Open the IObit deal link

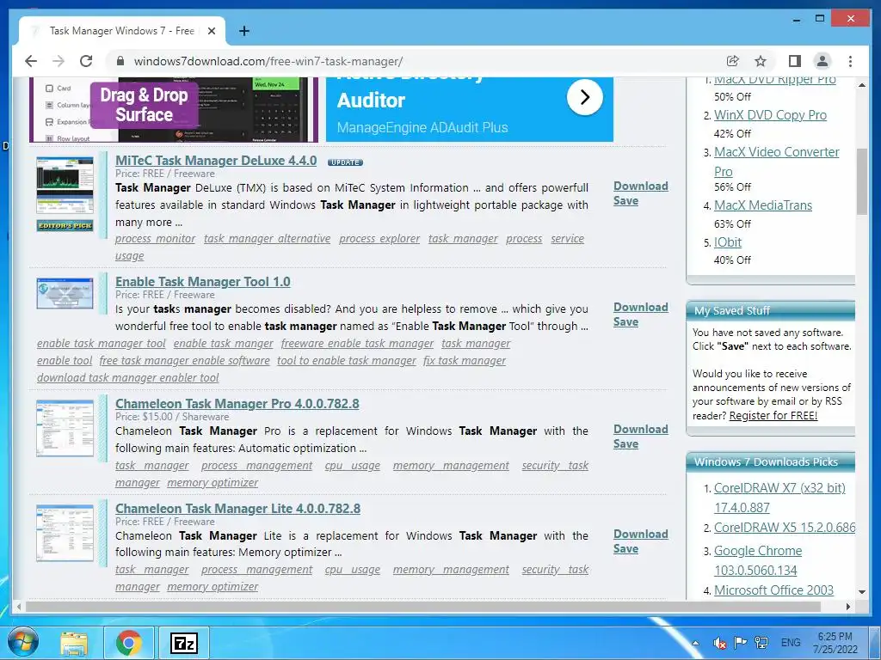click(x=728, y=242)
